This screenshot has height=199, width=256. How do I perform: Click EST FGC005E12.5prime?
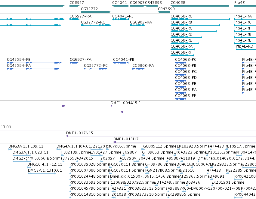pyautogui.click(x=159, y=146)
